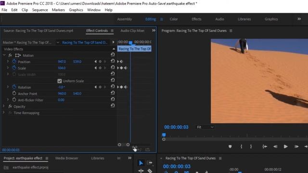Add a Rotation keyframe
The image size is (308, 173).
pos(100,87)
